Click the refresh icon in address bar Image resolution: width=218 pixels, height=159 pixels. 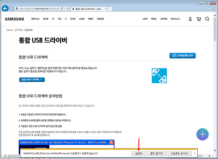[68, 8]
